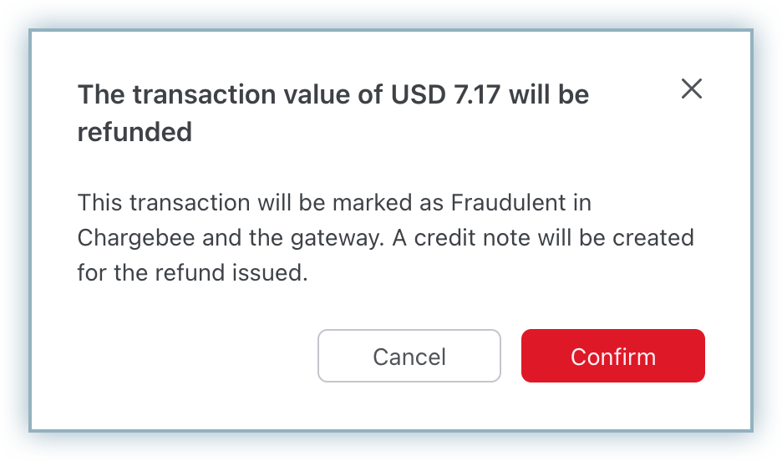Screen dimensions: 782x461
Task: Click the phrase "will be" in the heading
Action: click(x=549, y=94)
